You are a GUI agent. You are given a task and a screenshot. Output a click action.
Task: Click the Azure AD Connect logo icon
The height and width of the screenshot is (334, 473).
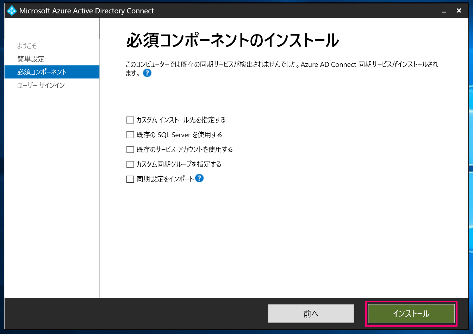(x=12, y=11)
